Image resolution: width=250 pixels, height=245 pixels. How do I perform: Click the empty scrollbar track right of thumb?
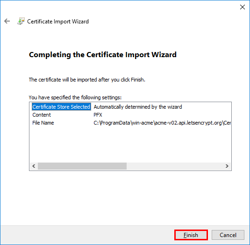175,166
